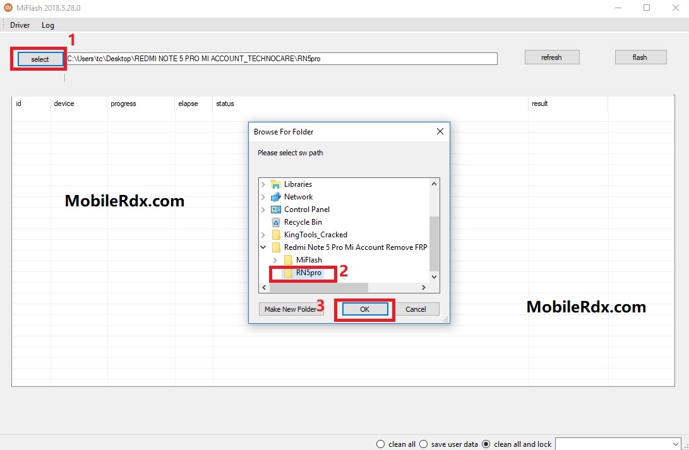The image size is (689, 450).
Task: Open the Log menu
Action: (48, 25)
